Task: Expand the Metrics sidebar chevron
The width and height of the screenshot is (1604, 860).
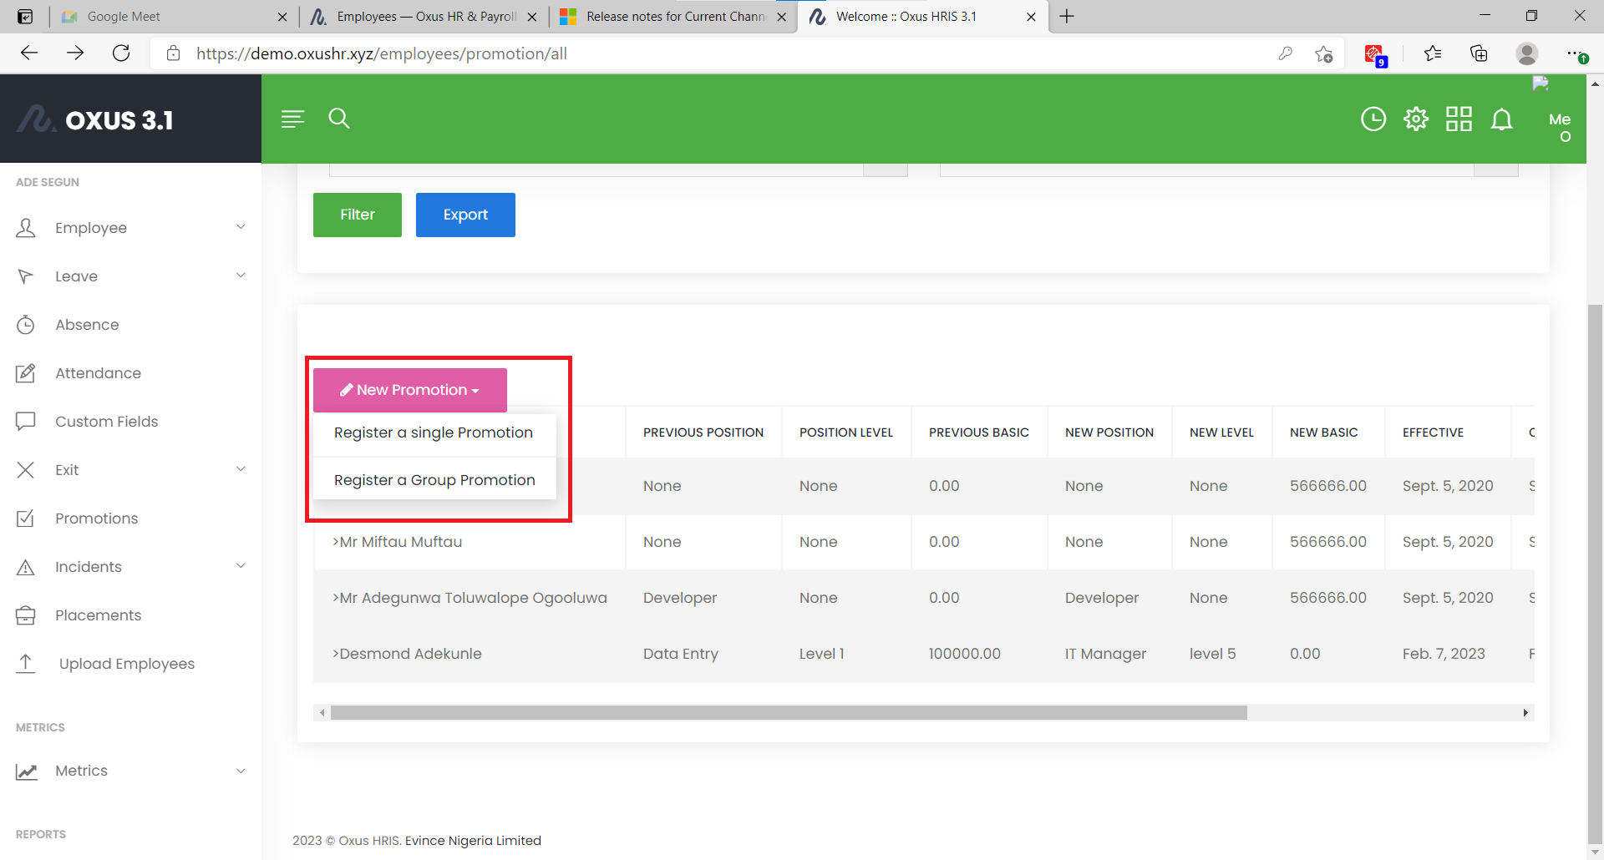Action: click(x=241, y=771)
